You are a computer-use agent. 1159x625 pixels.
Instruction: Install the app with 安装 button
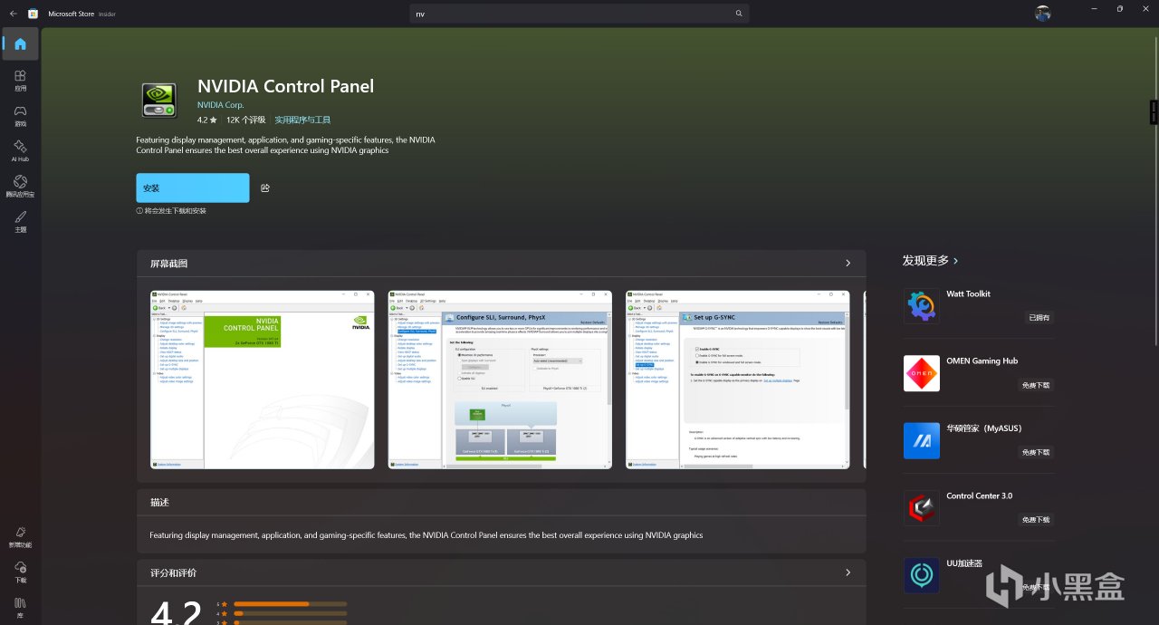(x=193, y=187)
